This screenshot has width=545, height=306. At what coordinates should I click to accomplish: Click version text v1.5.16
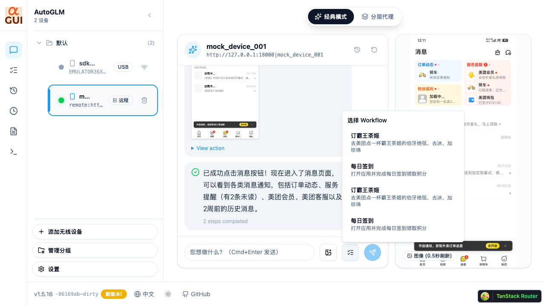43,294
